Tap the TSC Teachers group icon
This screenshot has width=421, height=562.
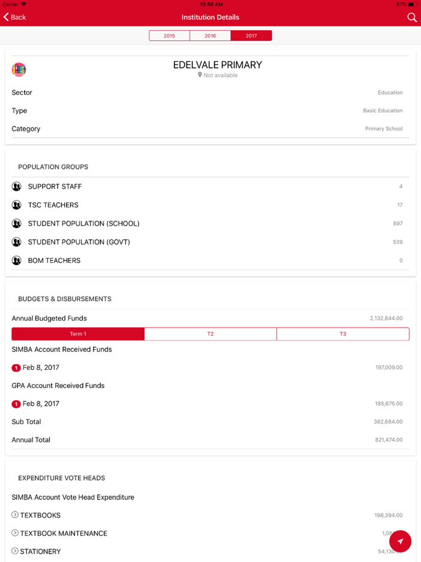point(17,205)
